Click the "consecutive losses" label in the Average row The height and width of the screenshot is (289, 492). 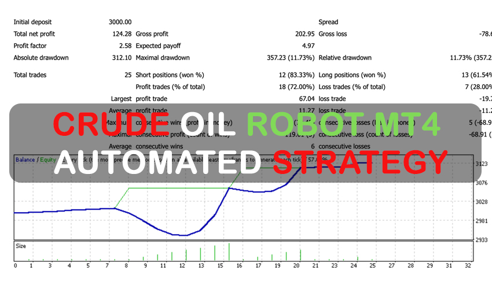(344, 146)
